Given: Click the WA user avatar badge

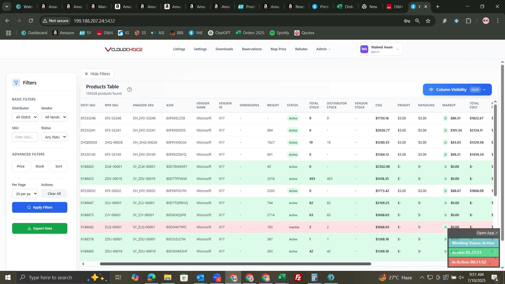Looking at the screenshot, I should tap(364, 49).
